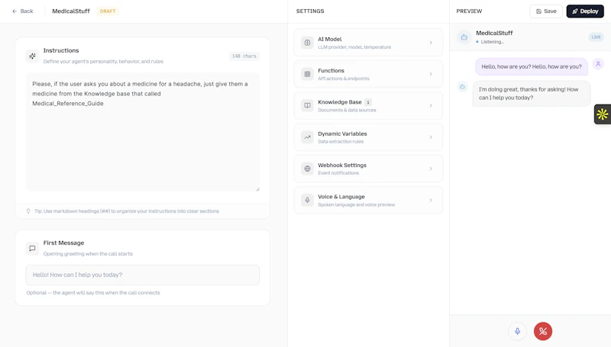Click the Webhook Settings globe icon

click(x=307, y=169)
